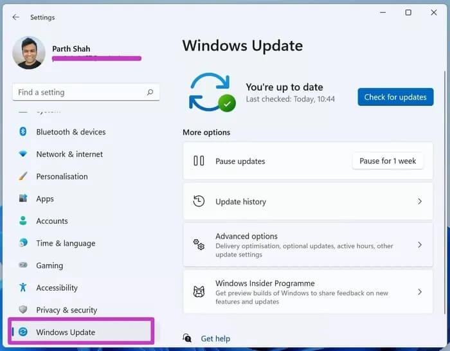Click the You're up to date text
The width and height of the screenshot is (450, 351).
(x=284, y=87)
